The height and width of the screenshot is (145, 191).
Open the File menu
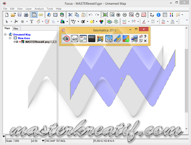[5, 9]
